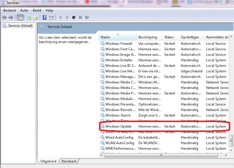
Task: Sort by the Naam column header
Action: point(118,37)
